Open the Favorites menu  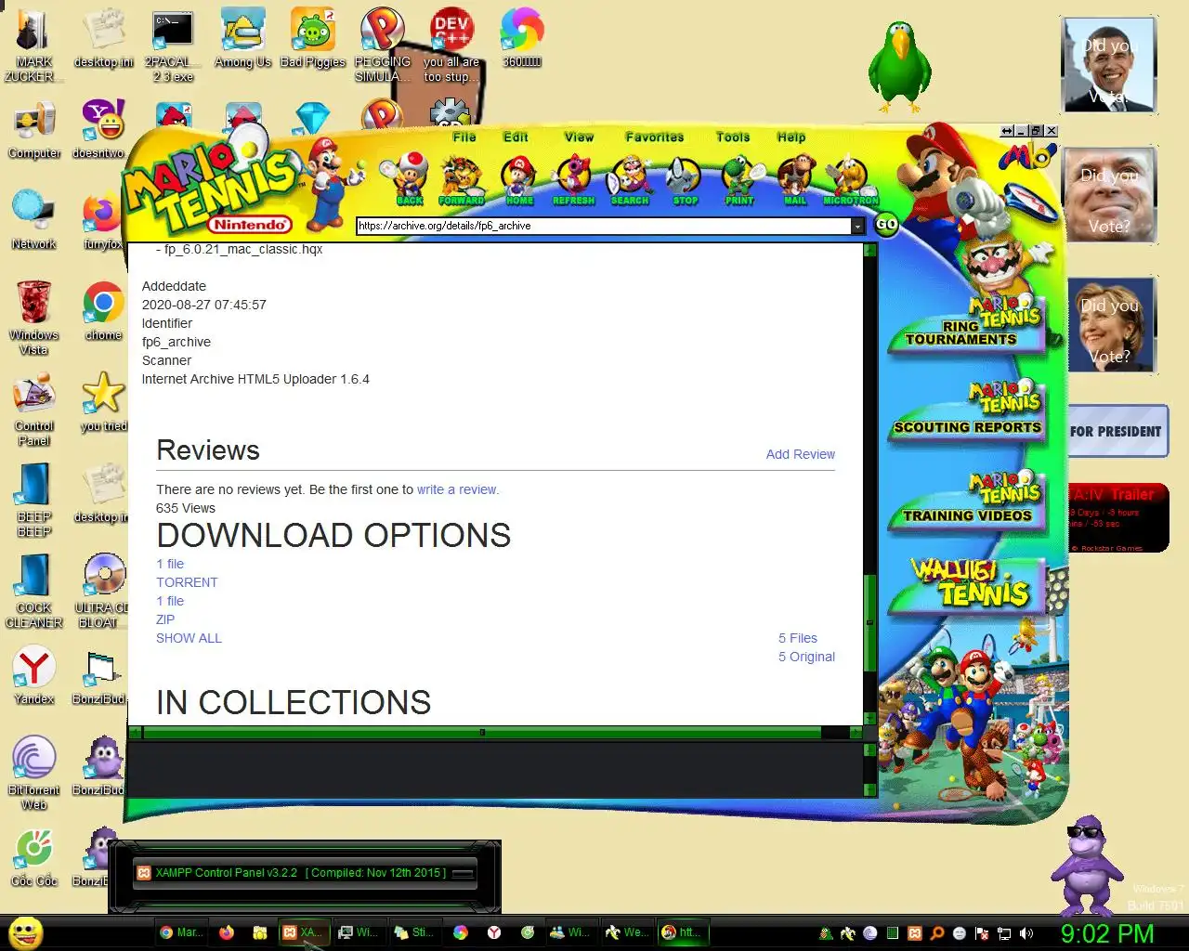tap(655, 137)
